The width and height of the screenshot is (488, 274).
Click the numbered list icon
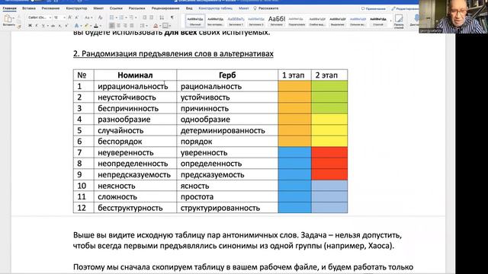point(121,18)
